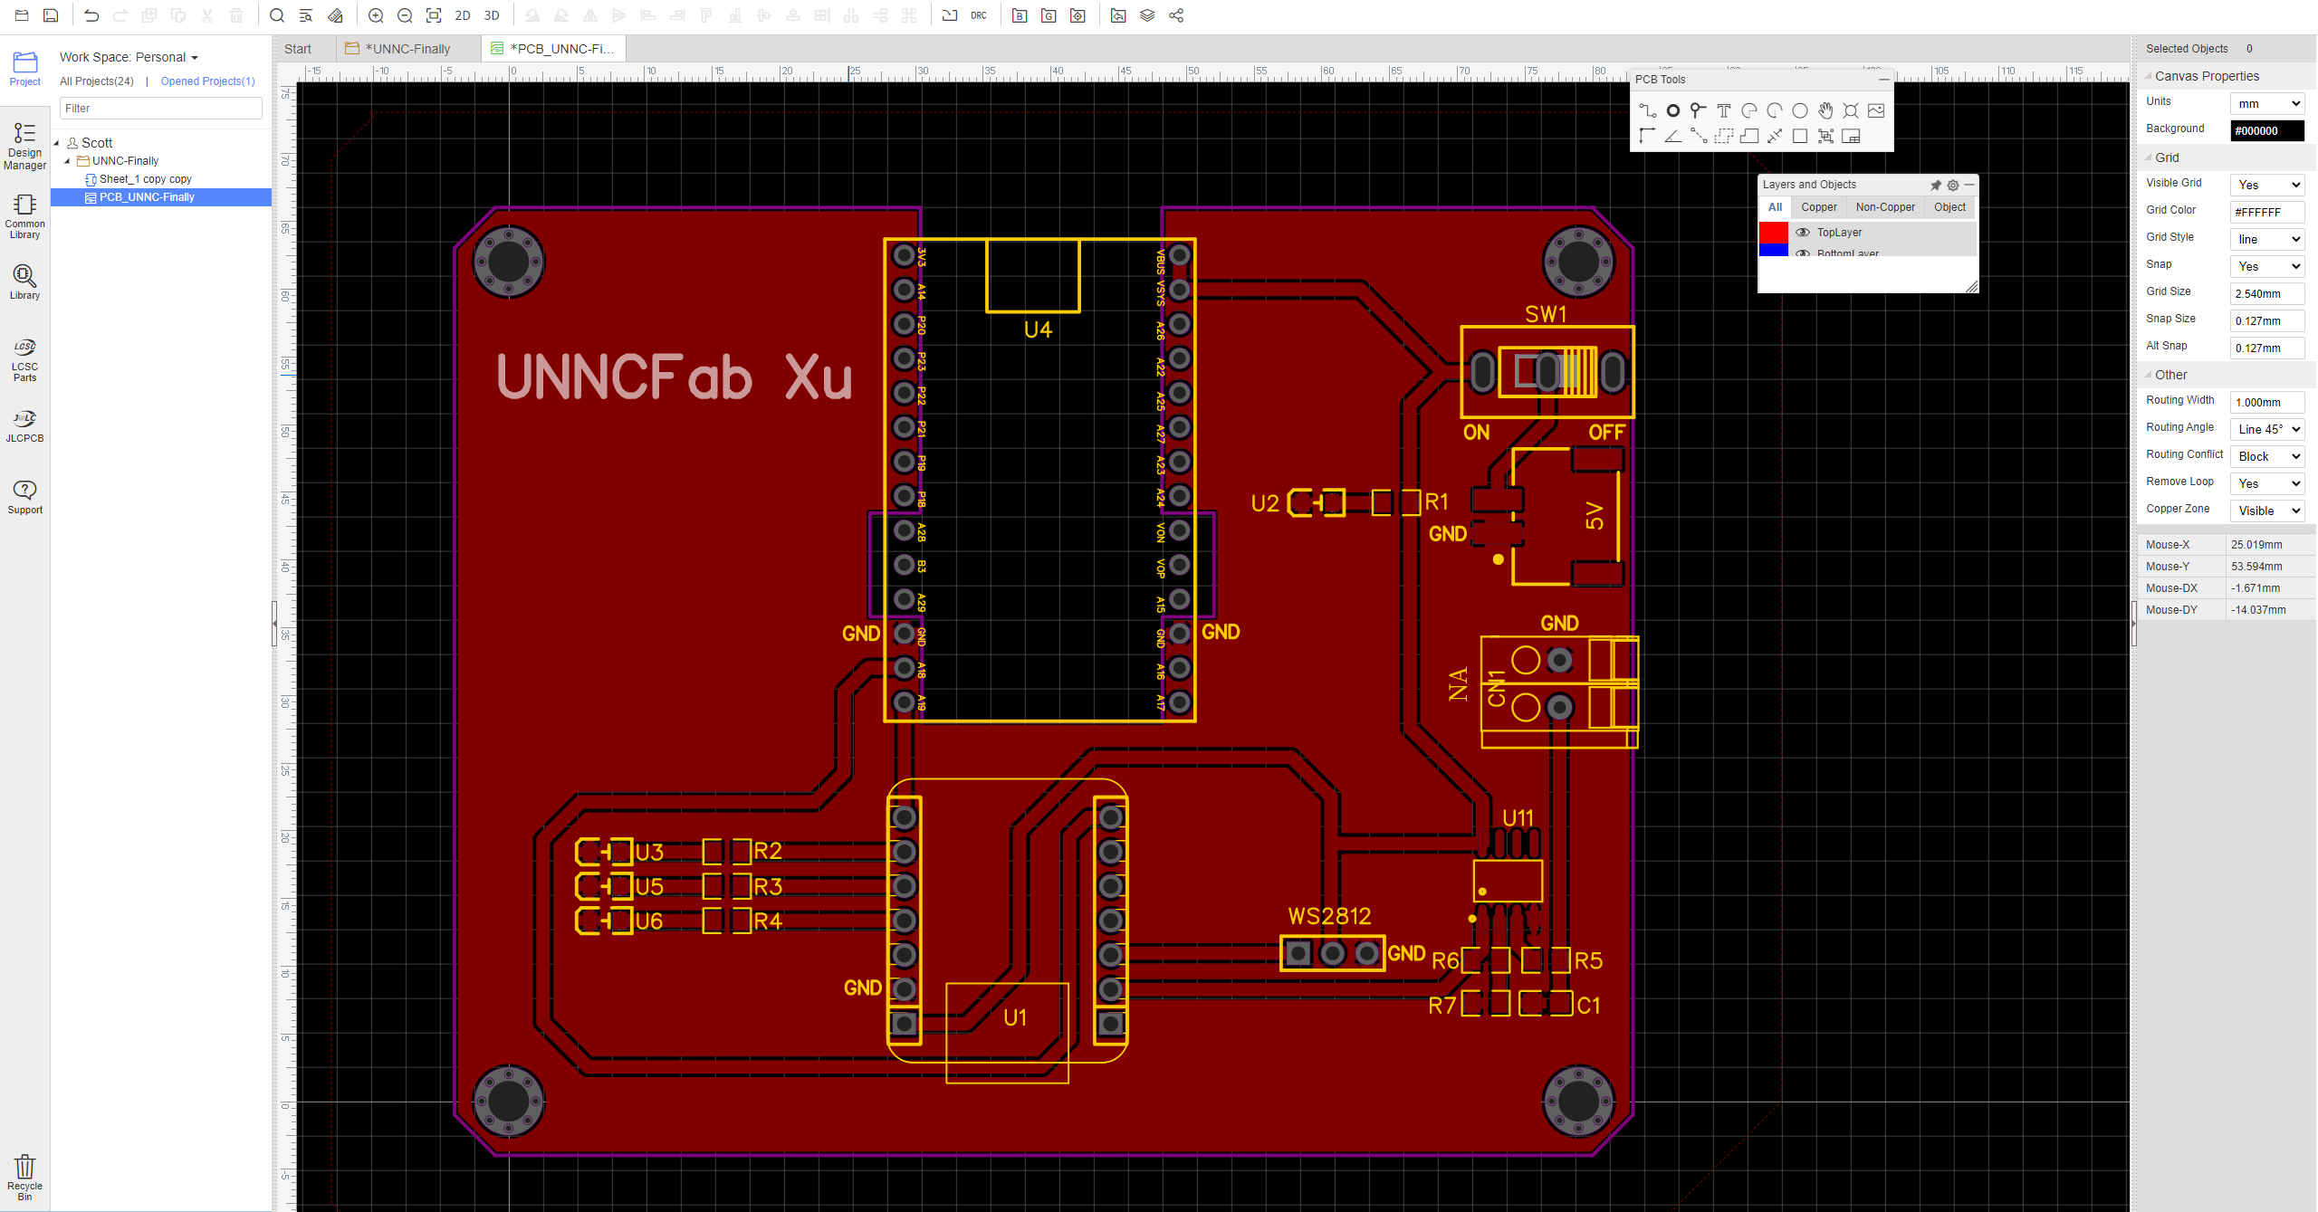
Task: Select the Pad tool in PCB Tools
Action: tap(1673, 110)
